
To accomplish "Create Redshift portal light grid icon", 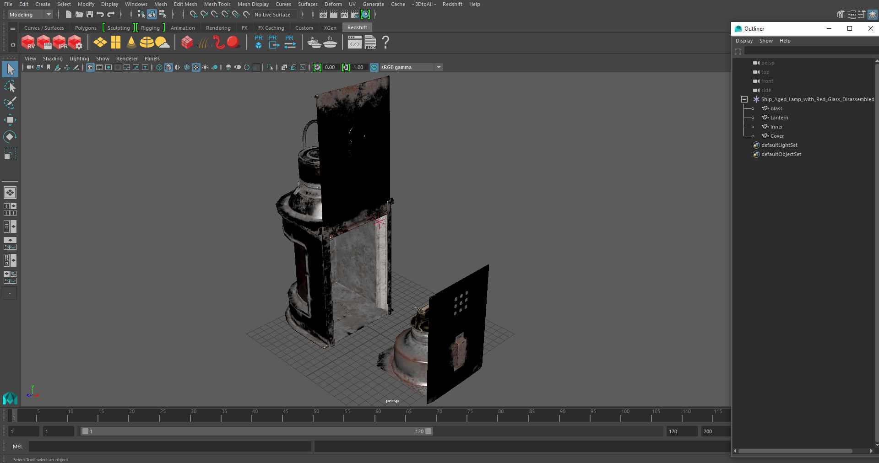I will (116, 43).
